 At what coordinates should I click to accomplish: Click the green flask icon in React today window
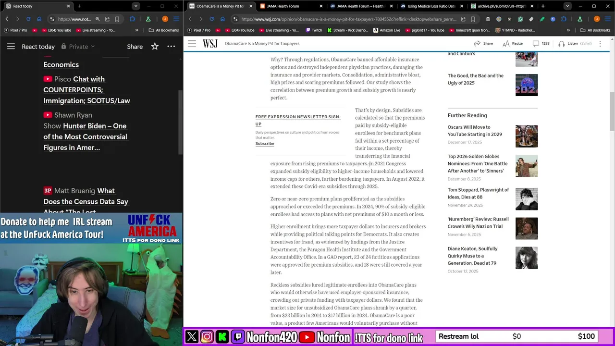pos(148,19)
